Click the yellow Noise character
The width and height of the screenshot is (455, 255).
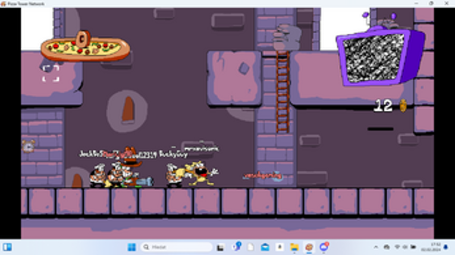click(200, 173)
